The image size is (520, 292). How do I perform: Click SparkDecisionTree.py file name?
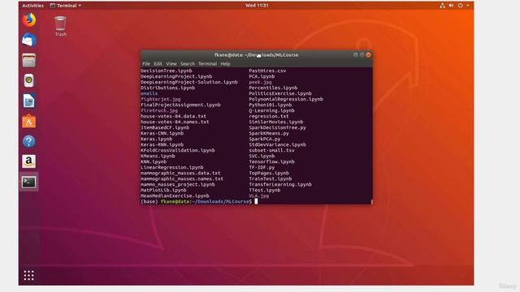277,127
